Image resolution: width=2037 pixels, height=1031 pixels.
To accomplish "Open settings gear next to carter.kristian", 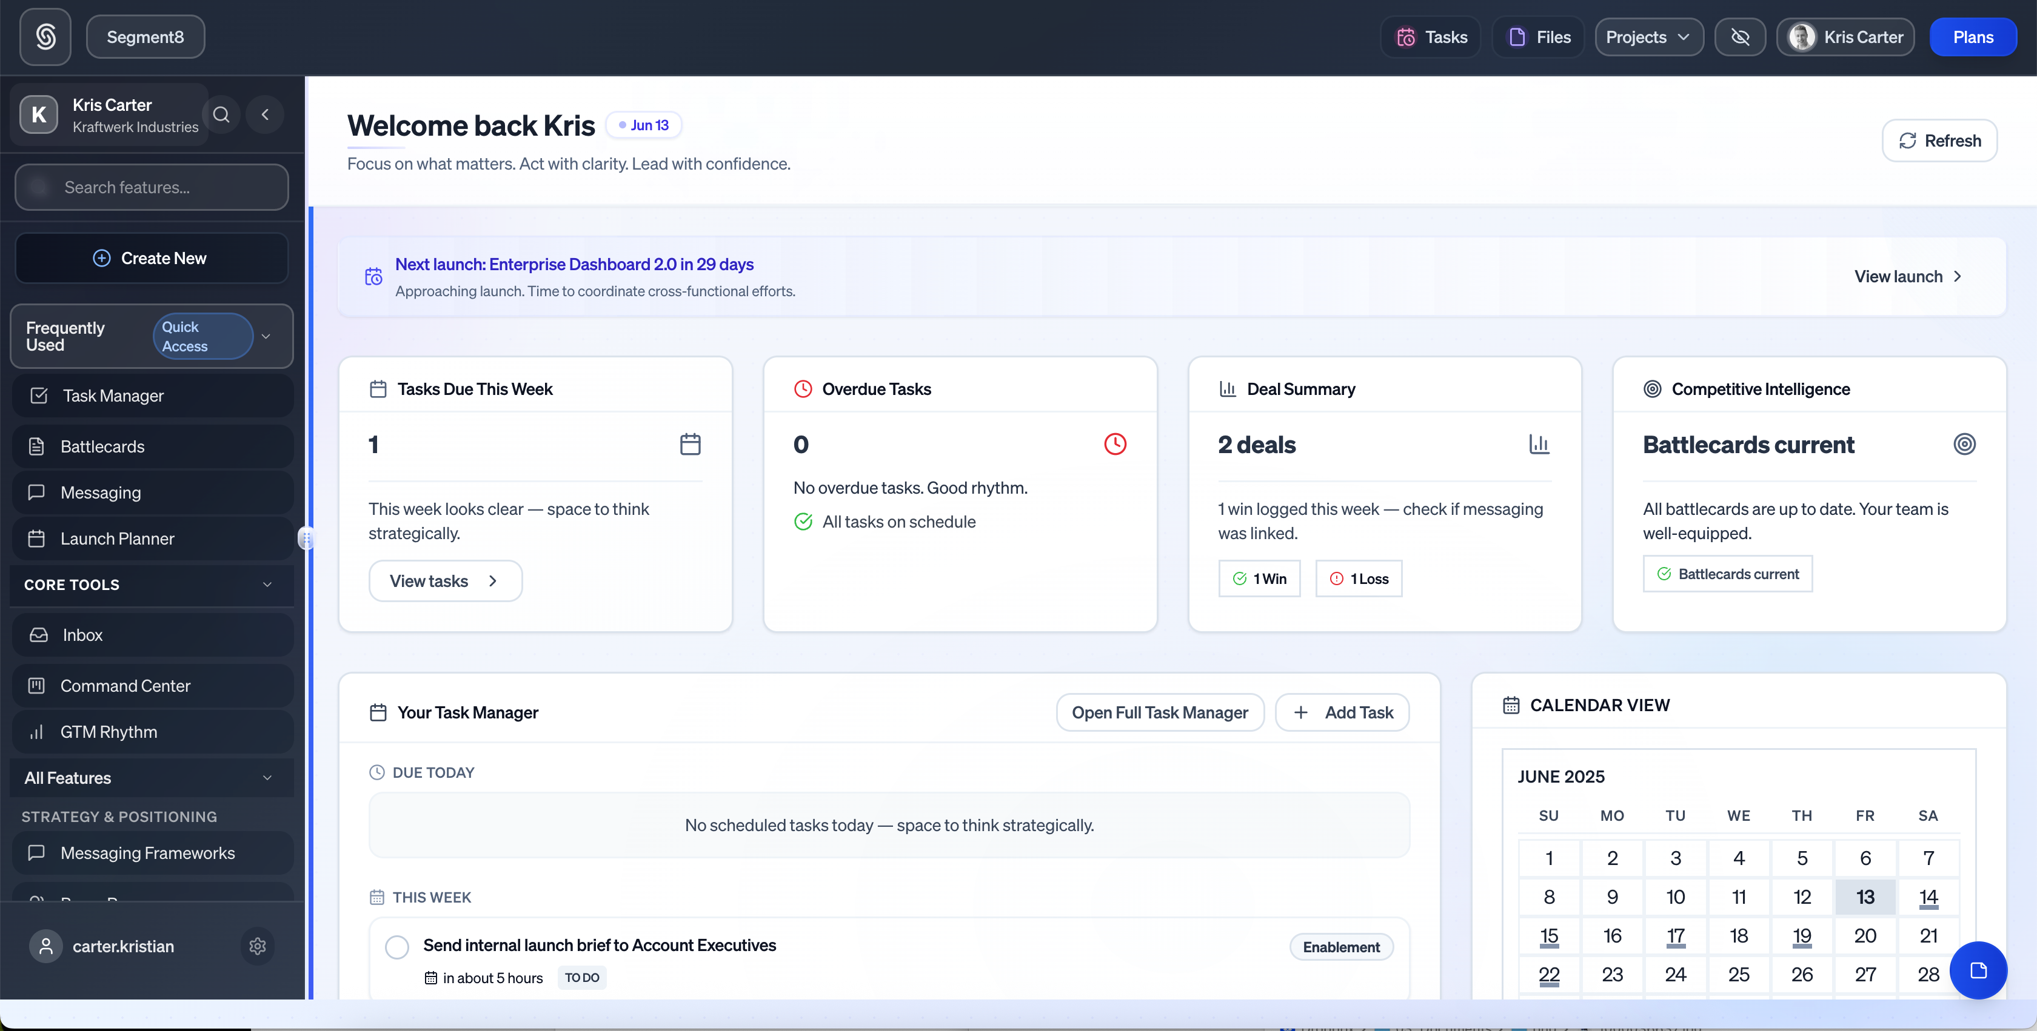I will pos(257,946).
